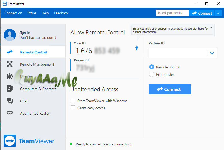Open Remote Management via its expand-arrows icon
The height and width of the screenshot is (150, 224).
pos(10,64)
